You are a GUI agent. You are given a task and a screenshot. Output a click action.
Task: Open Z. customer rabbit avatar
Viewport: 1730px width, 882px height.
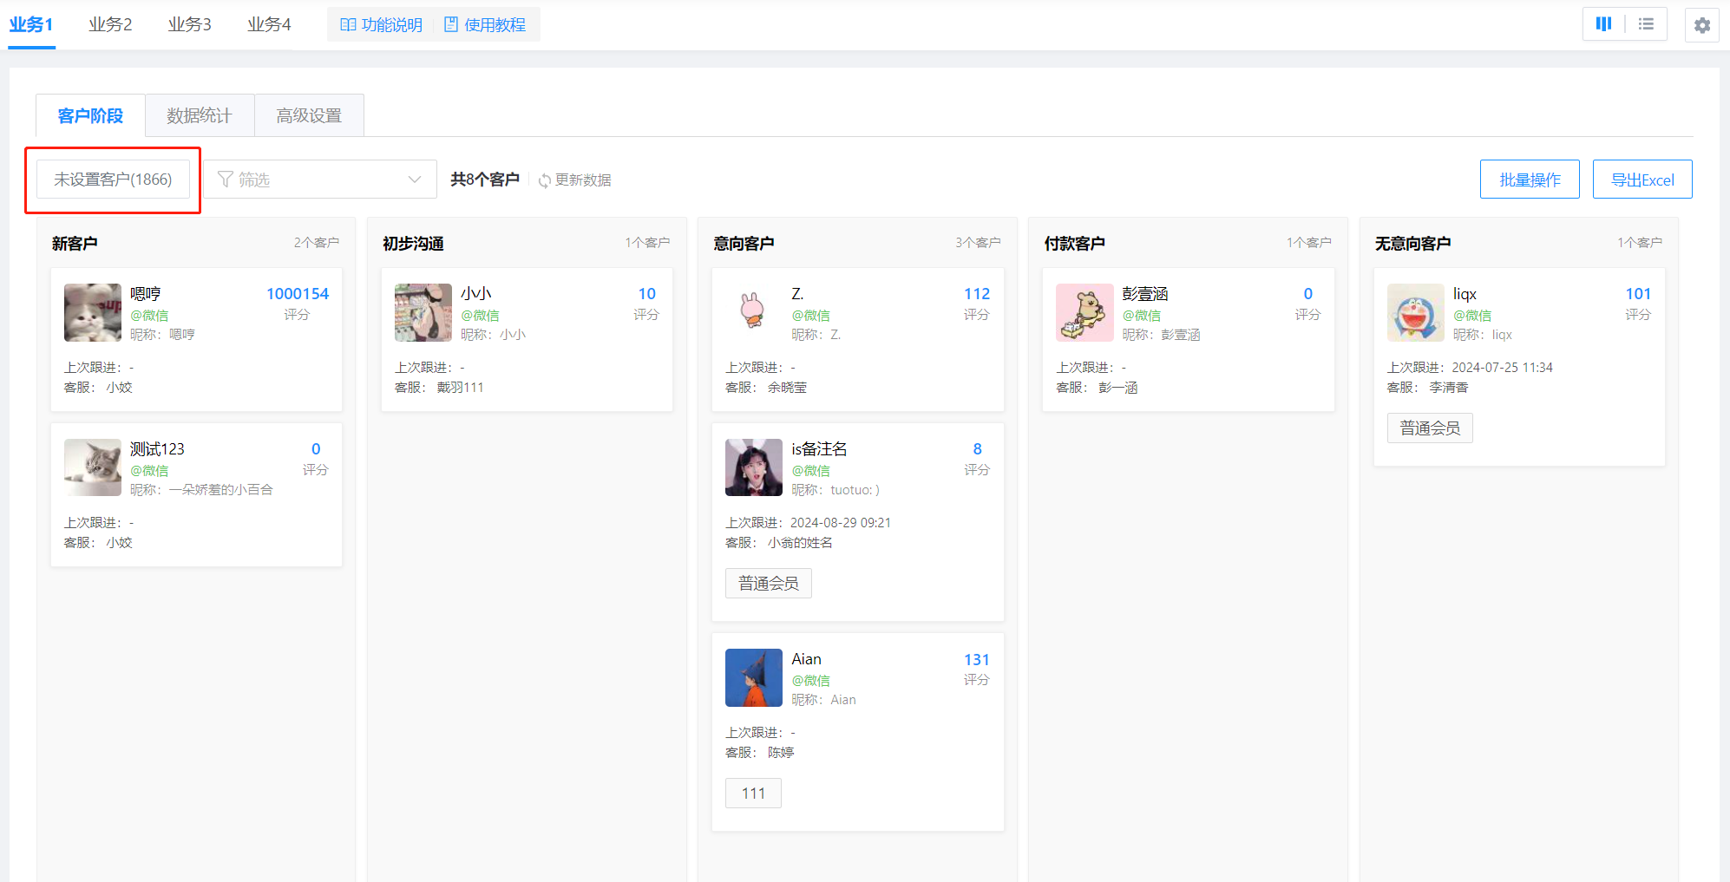click(x=754, y=312)
